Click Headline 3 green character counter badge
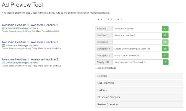 (165, 42)
